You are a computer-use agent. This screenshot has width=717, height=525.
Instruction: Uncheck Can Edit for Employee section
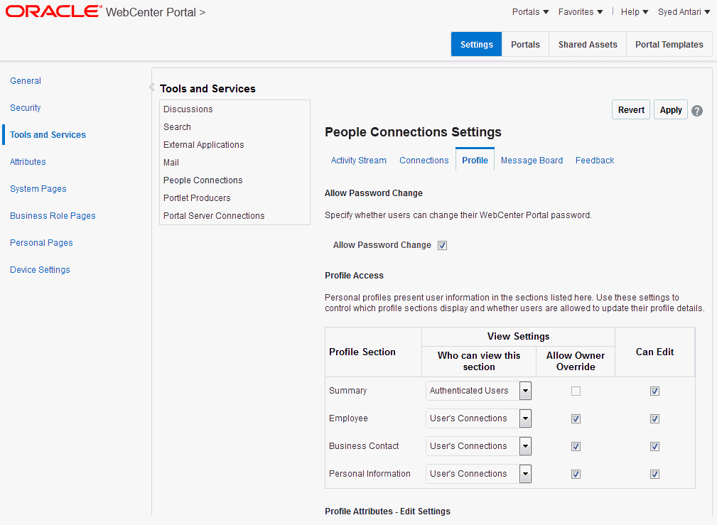pyautogui.click(x=654, y=418)
